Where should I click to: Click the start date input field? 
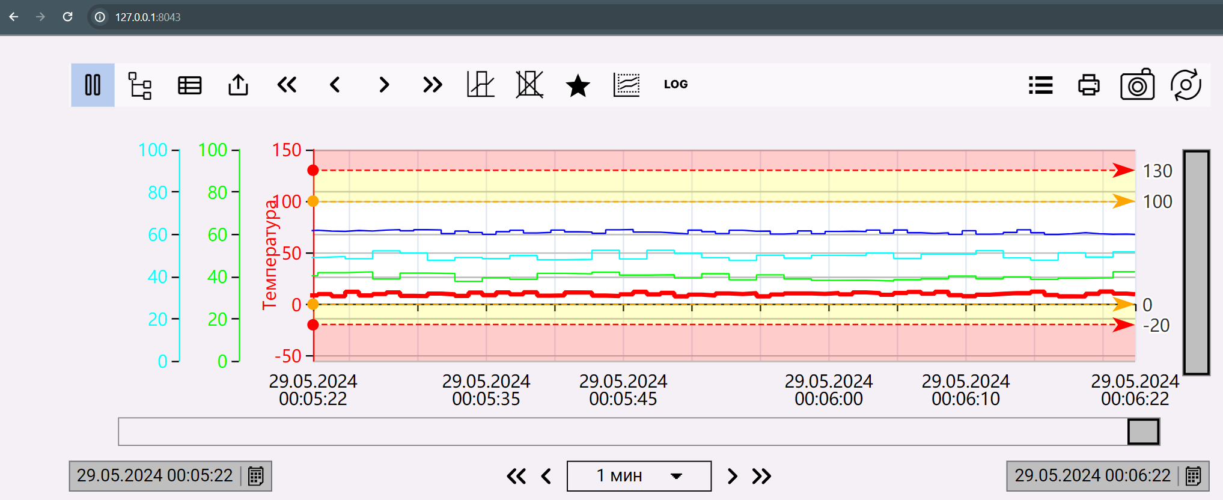[154, 476]
